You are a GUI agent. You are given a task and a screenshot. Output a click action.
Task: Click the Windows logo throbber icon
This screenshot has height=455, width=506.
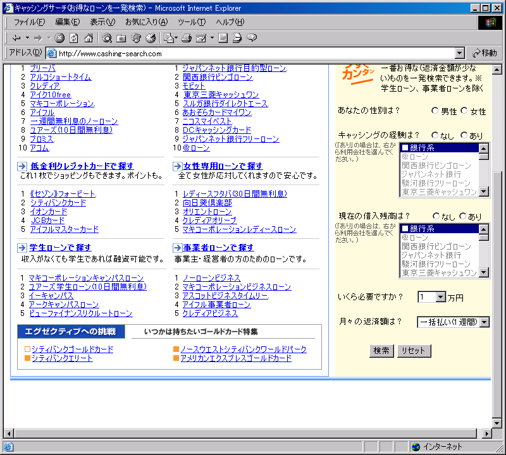[x=490, y=23]
